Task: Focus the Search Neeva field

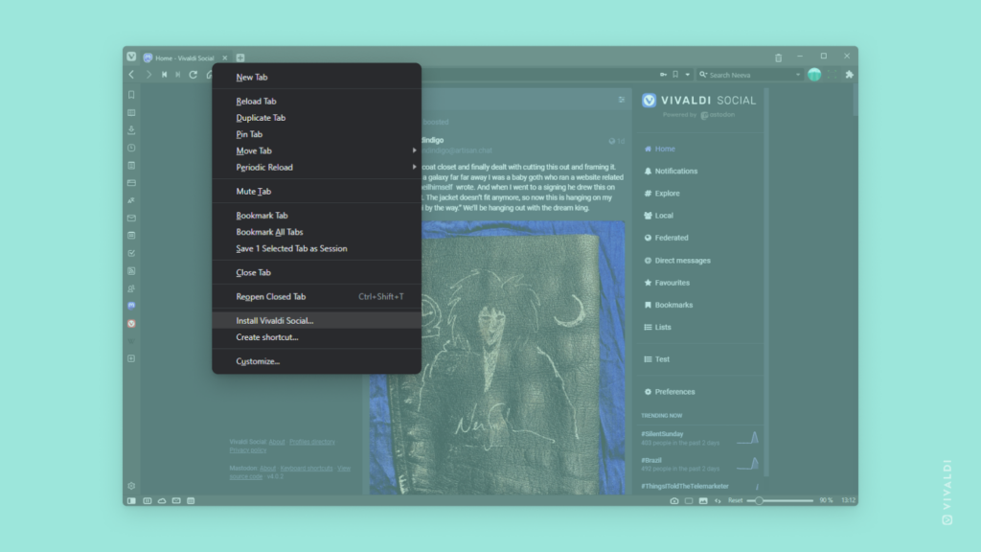Action: 750,75
